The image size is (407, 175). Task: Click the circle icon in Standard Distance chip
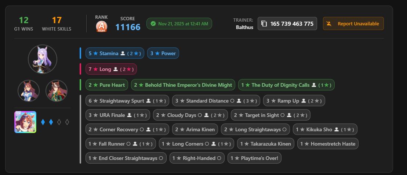pos(232,101)
